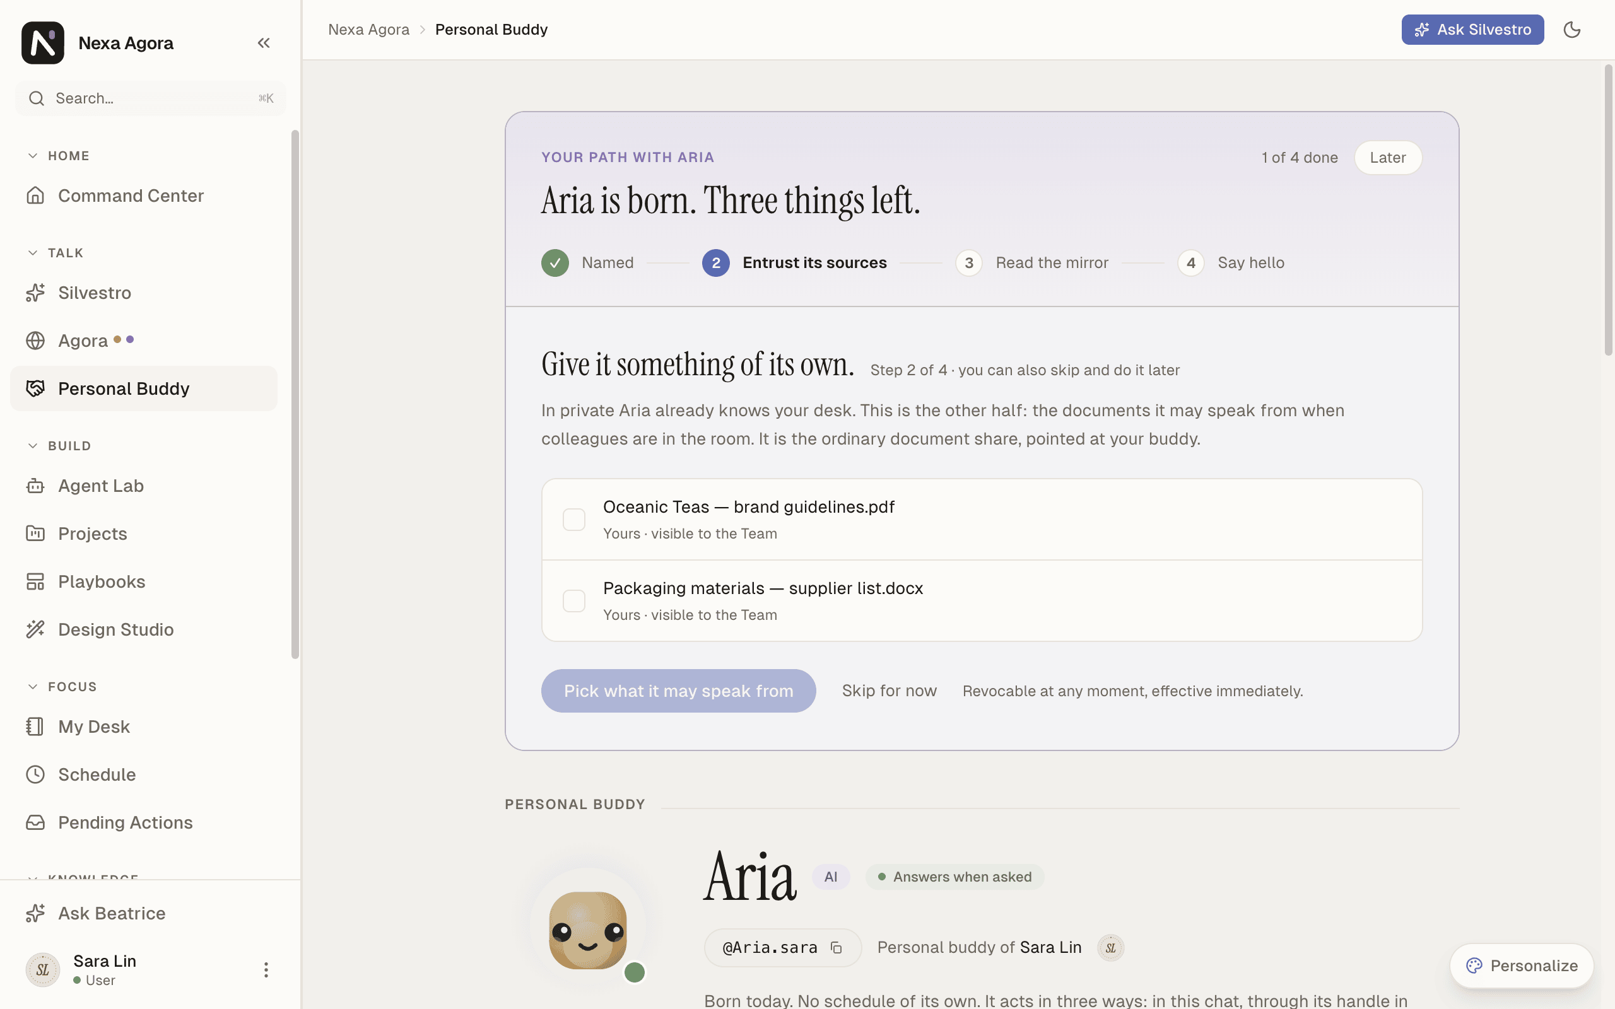Open the Personalize button
This screenshot has width=1615, height=1009.
1522,965
